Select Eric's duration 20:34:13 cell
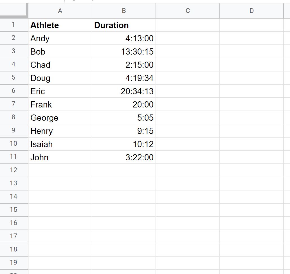 (x=124, y=91)
